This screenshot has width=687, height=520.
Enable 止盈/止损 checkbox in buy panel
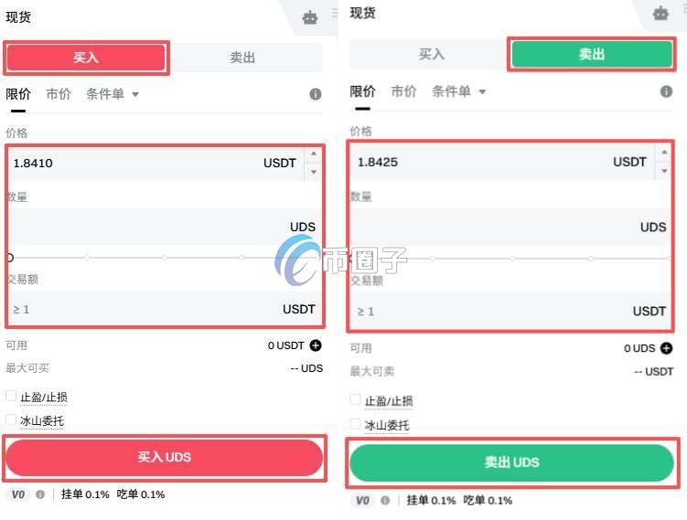(x=11, y=396)
